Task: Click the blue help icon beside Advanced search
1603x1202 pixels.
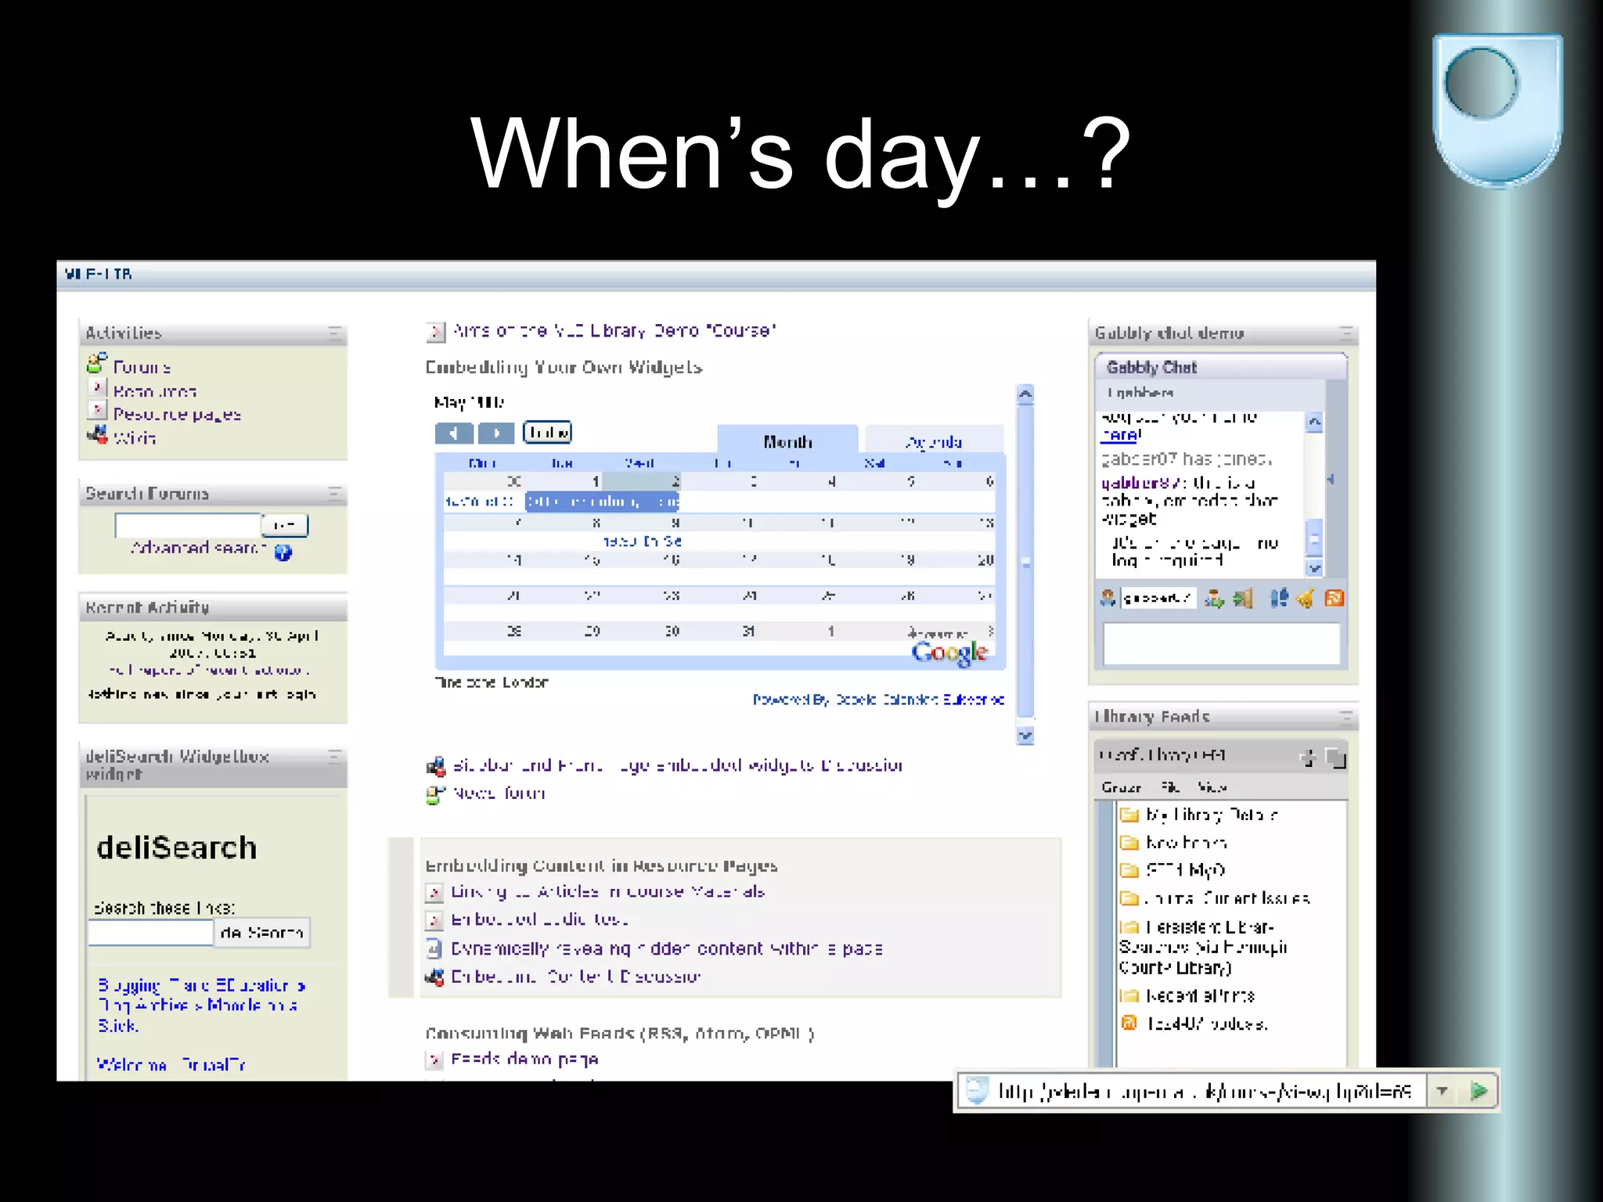Action: pos(283,552)
